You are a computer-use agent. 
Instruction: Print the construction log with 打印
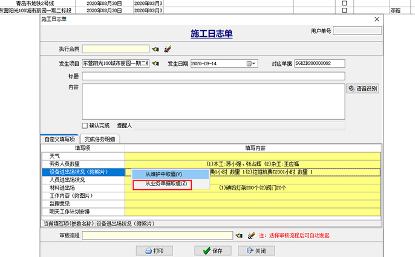click(154, 250)
